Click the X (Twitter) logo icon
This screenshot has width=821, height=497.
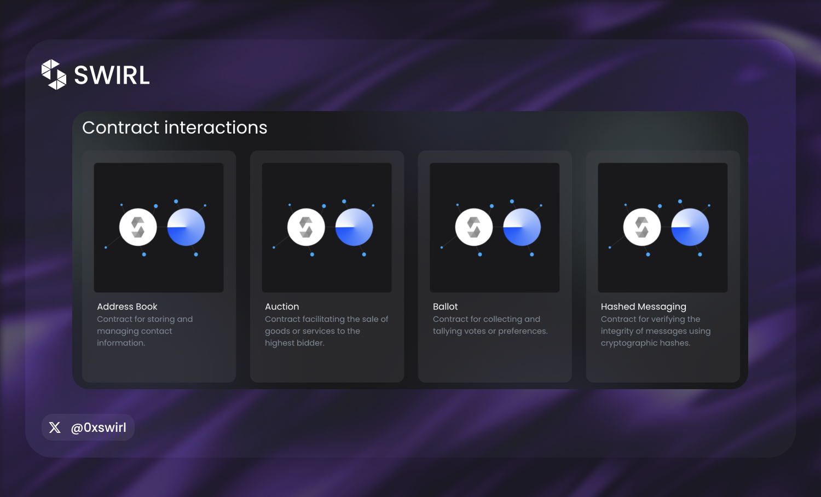tap(55, 427)
